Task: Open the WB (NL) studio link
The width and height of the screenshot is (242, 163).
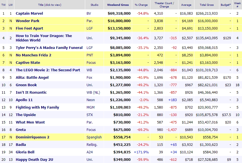Action: click(93, 92)
